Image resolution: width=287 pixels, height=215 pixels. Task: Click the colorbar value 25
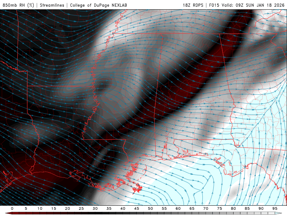click(81, 209)
